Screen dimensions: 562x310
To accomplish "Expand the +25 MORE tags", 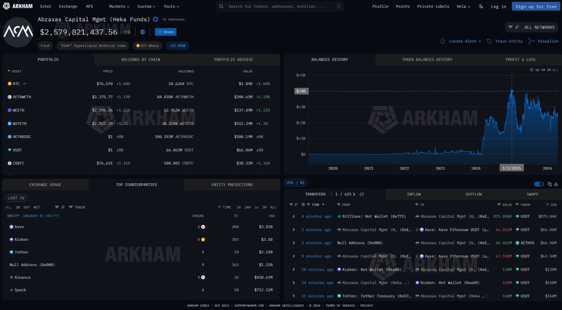I will 177,46.
